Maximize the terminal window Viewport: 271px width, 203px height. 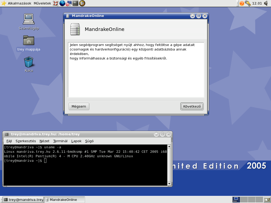click(x=162, y=134)
